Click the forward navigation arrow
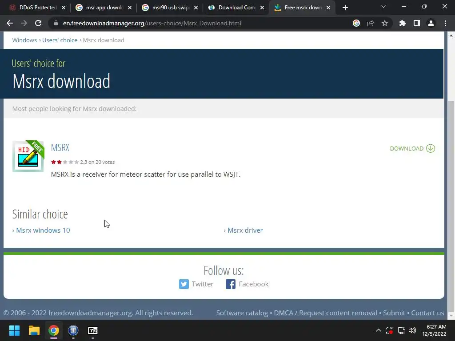 [24, 23]
